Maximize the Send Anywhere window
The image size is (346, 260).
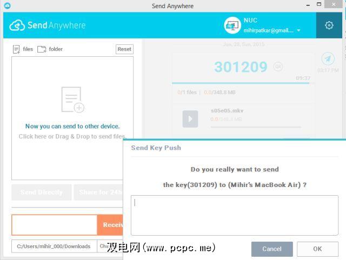[319, 4]
